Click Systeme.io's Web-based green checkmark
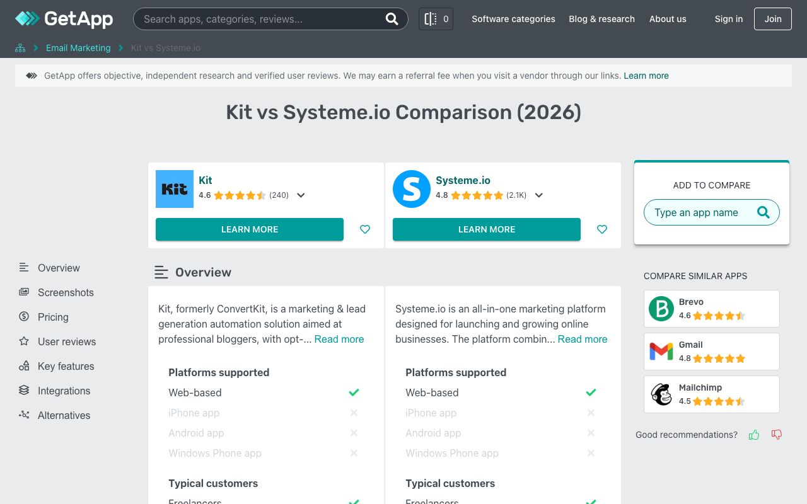The width and height of the screenshot is (807, 504). coord(591,392)
